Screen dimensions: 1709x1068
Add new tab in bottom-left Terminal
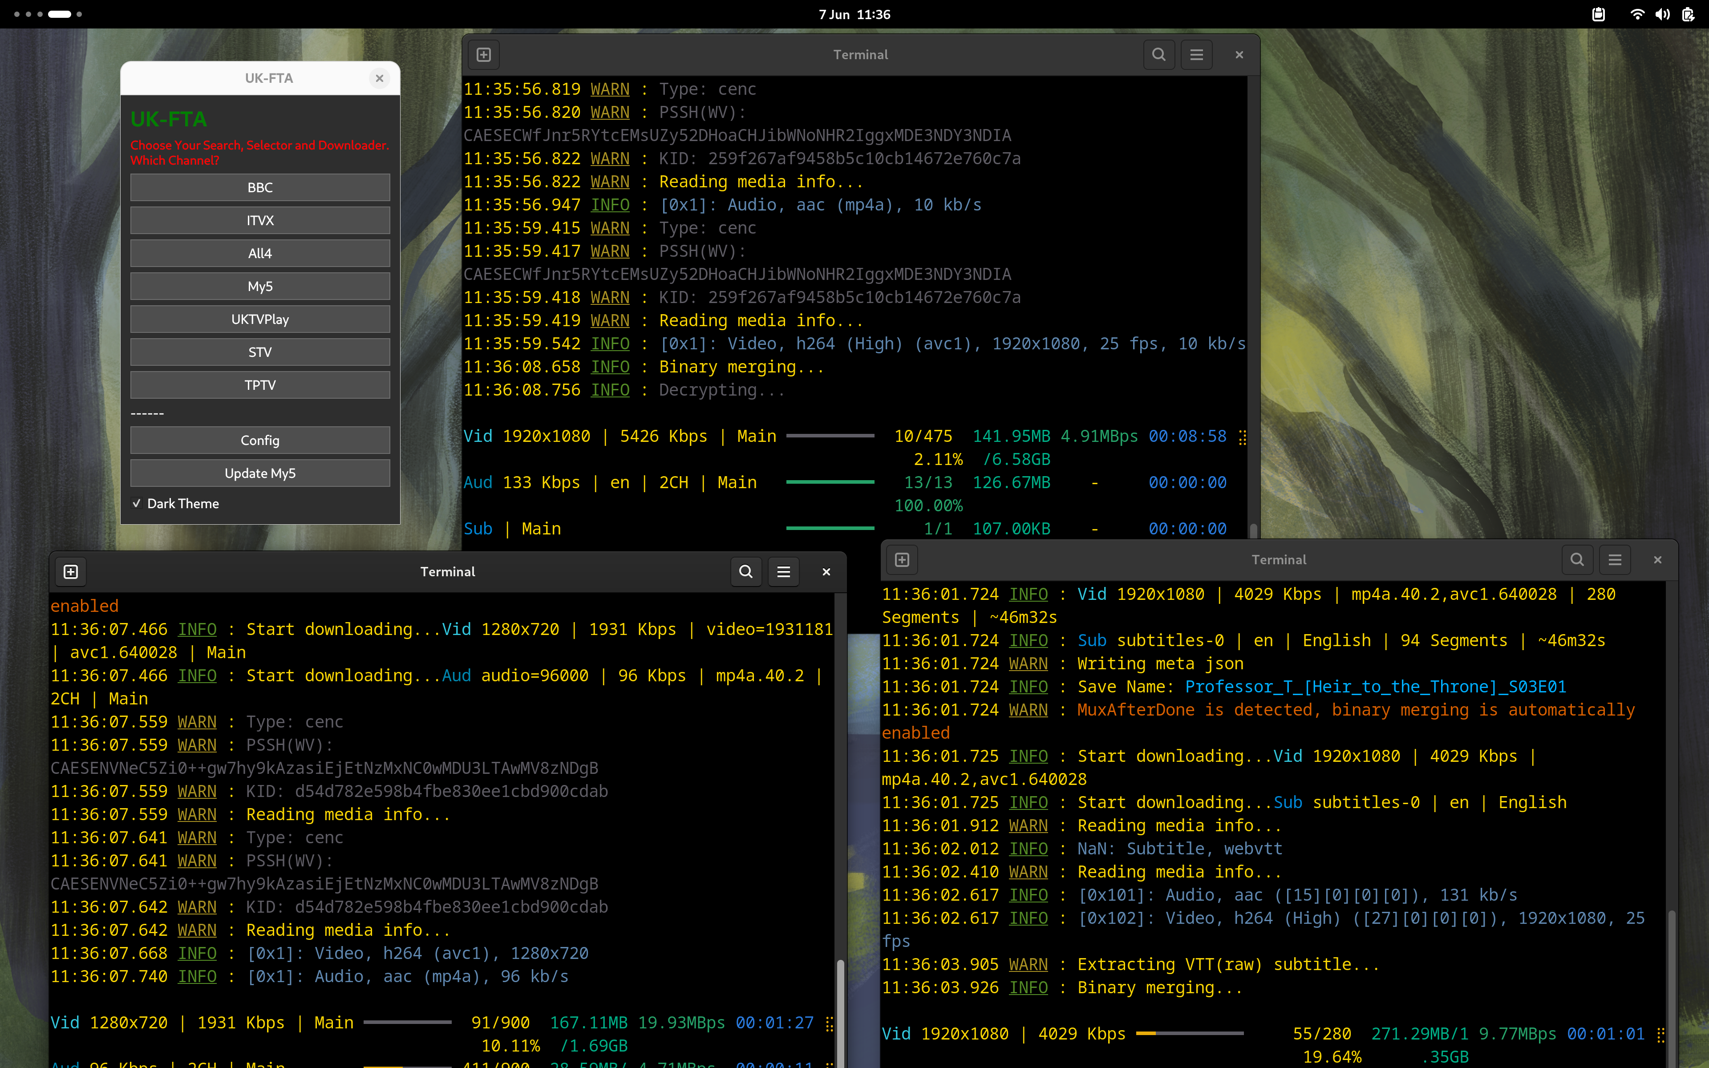tap(71, 571)
